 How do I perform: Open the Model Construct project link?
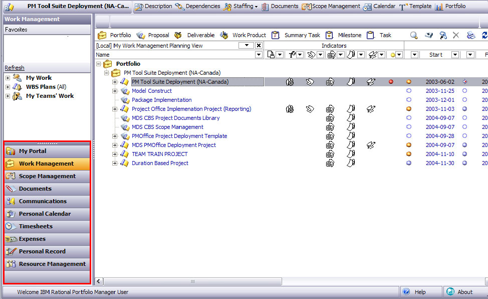152,91
